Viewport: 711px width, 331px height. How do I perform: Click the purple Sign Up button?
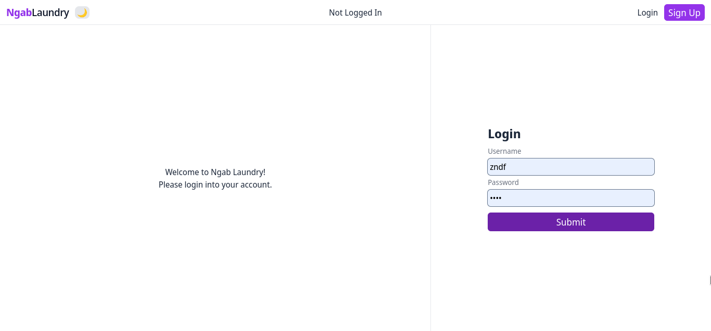pyautogui.click(x=684, y=12)
